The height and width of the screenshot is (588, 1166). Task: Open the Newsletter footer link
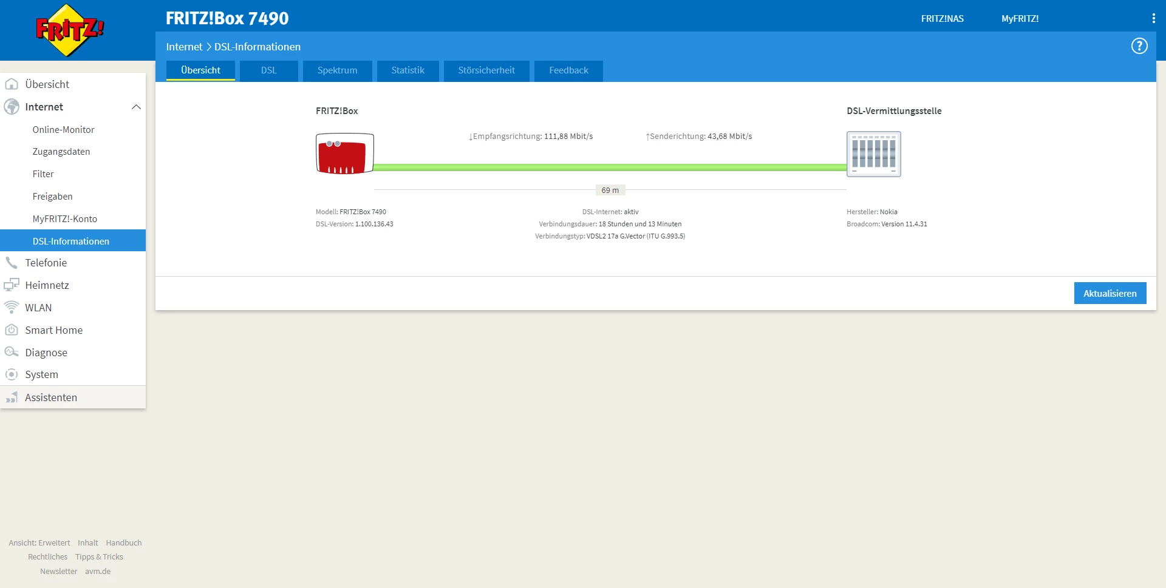click(x=59, y=572)
